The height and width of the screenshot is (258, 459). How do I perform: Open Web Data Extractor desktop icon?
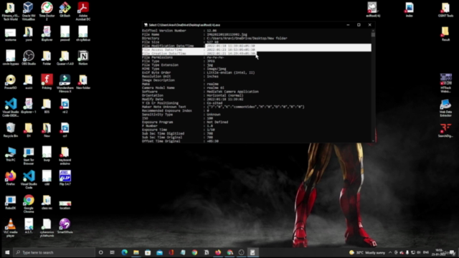[445, 108]
